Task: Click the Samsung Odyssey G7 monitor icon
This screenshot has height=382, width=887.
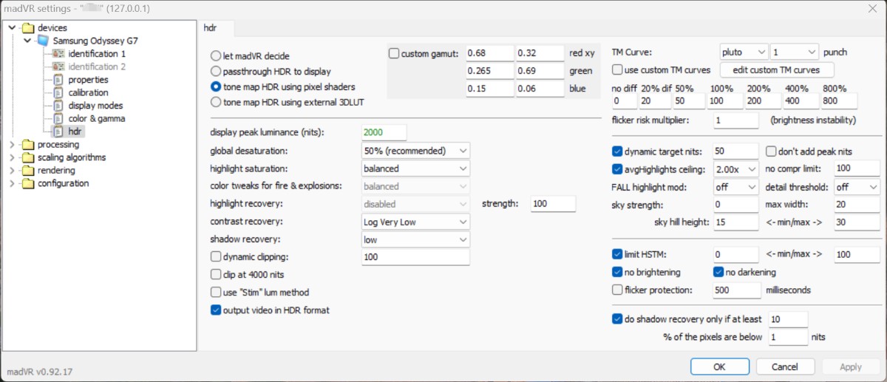Action: coord(43,41)
